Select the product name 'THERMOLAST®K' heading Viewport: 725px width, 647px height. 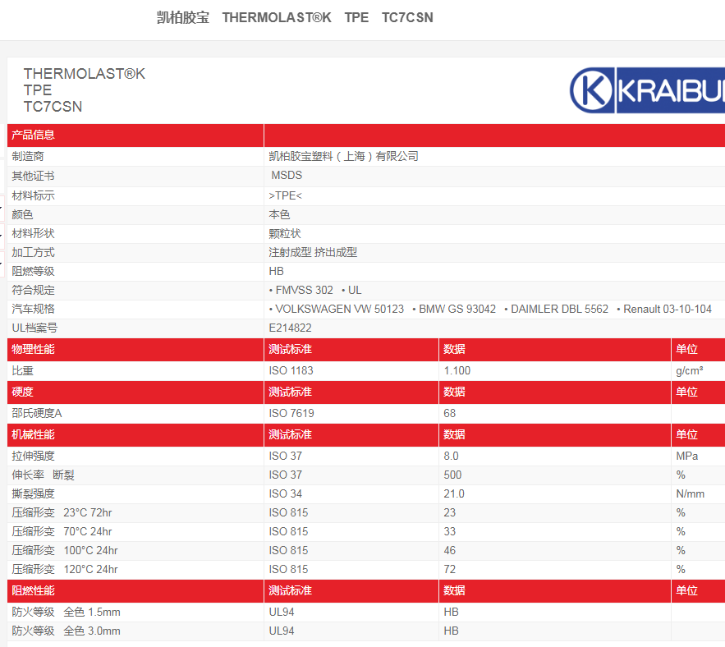pos(85,74)
